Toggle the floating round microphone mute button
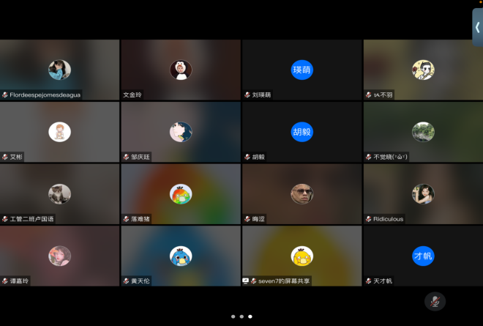The image size is (483, 326). [435, 301]
